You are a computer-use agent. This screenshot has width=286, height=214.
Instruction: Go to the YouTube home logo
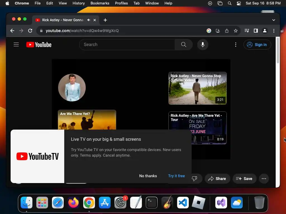coord(39,45)
